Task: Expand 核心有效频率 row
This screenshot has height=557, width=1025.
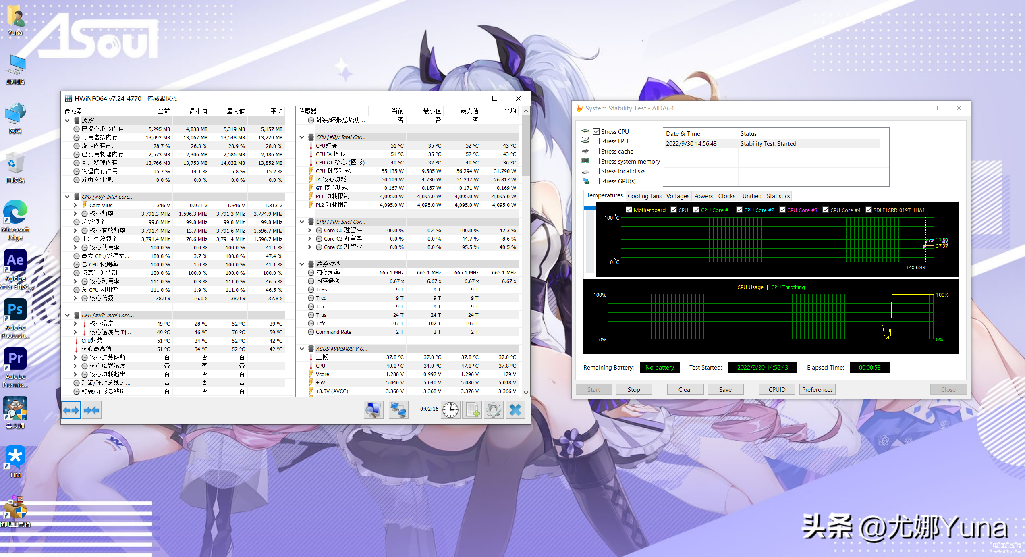Action: [x=75, y=231]
